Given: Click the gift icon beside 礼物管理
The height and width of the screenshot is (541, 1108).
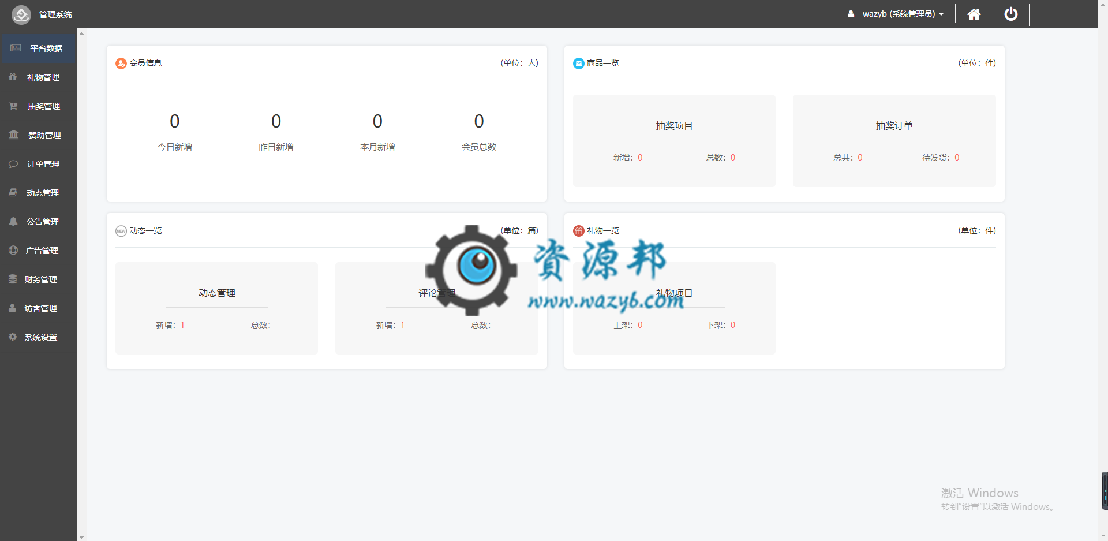Looking at the screenshot, I should pyautogui.click(x=13, y=77).
